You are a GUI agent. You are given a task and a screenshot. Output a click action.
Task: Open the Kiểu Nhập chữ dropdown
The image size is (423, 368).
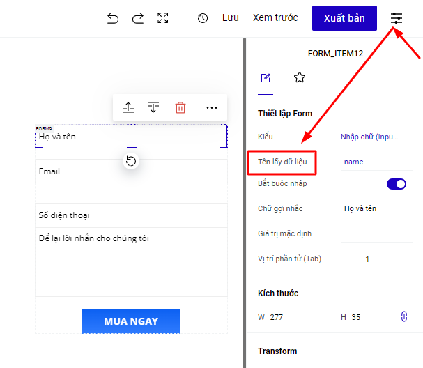click(x=371, y=137)
